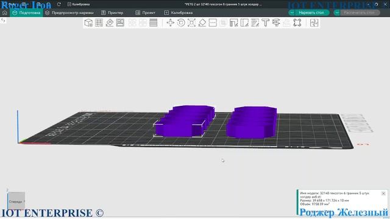Select the right purple model on plate
Viewport: 390px width, 219px height.
click(x=252, y=122)
